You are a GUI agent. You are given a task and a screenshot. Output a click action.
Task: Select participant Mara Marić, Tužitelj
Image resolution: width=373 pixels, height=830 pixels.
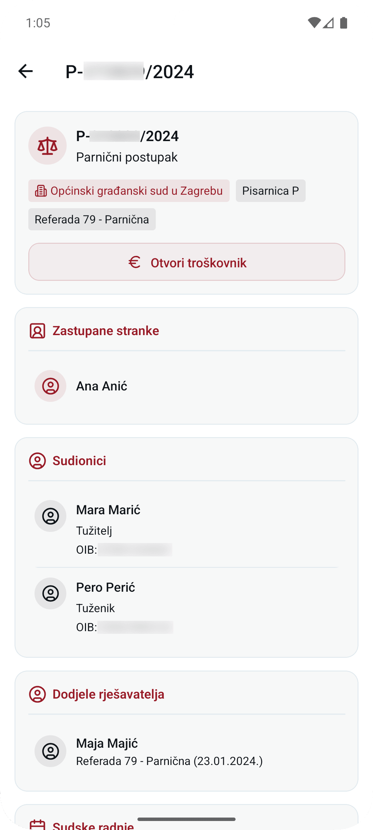tap(187, 528)
